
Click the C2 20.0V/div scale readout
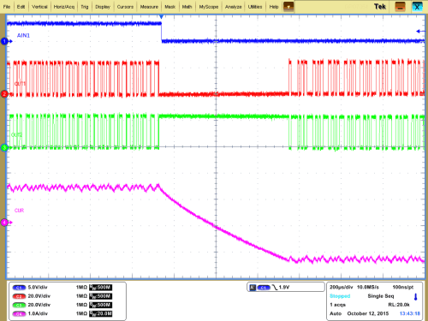[39, 296]
